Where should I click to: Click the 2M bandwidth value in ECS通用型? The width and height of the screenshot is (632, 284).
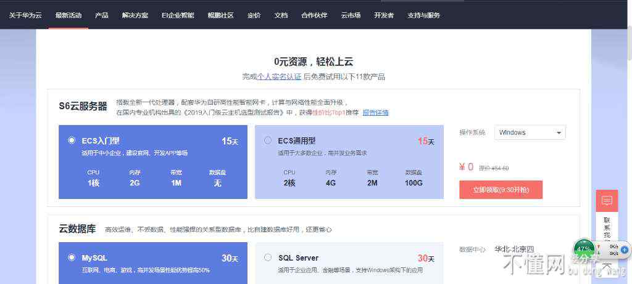tap(372, 183)
